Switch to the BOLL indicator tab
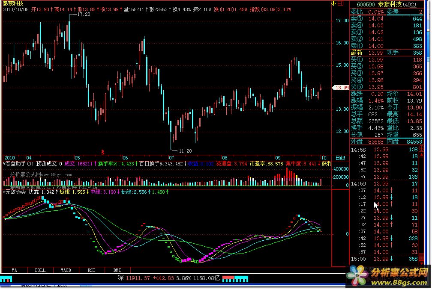 40,270
